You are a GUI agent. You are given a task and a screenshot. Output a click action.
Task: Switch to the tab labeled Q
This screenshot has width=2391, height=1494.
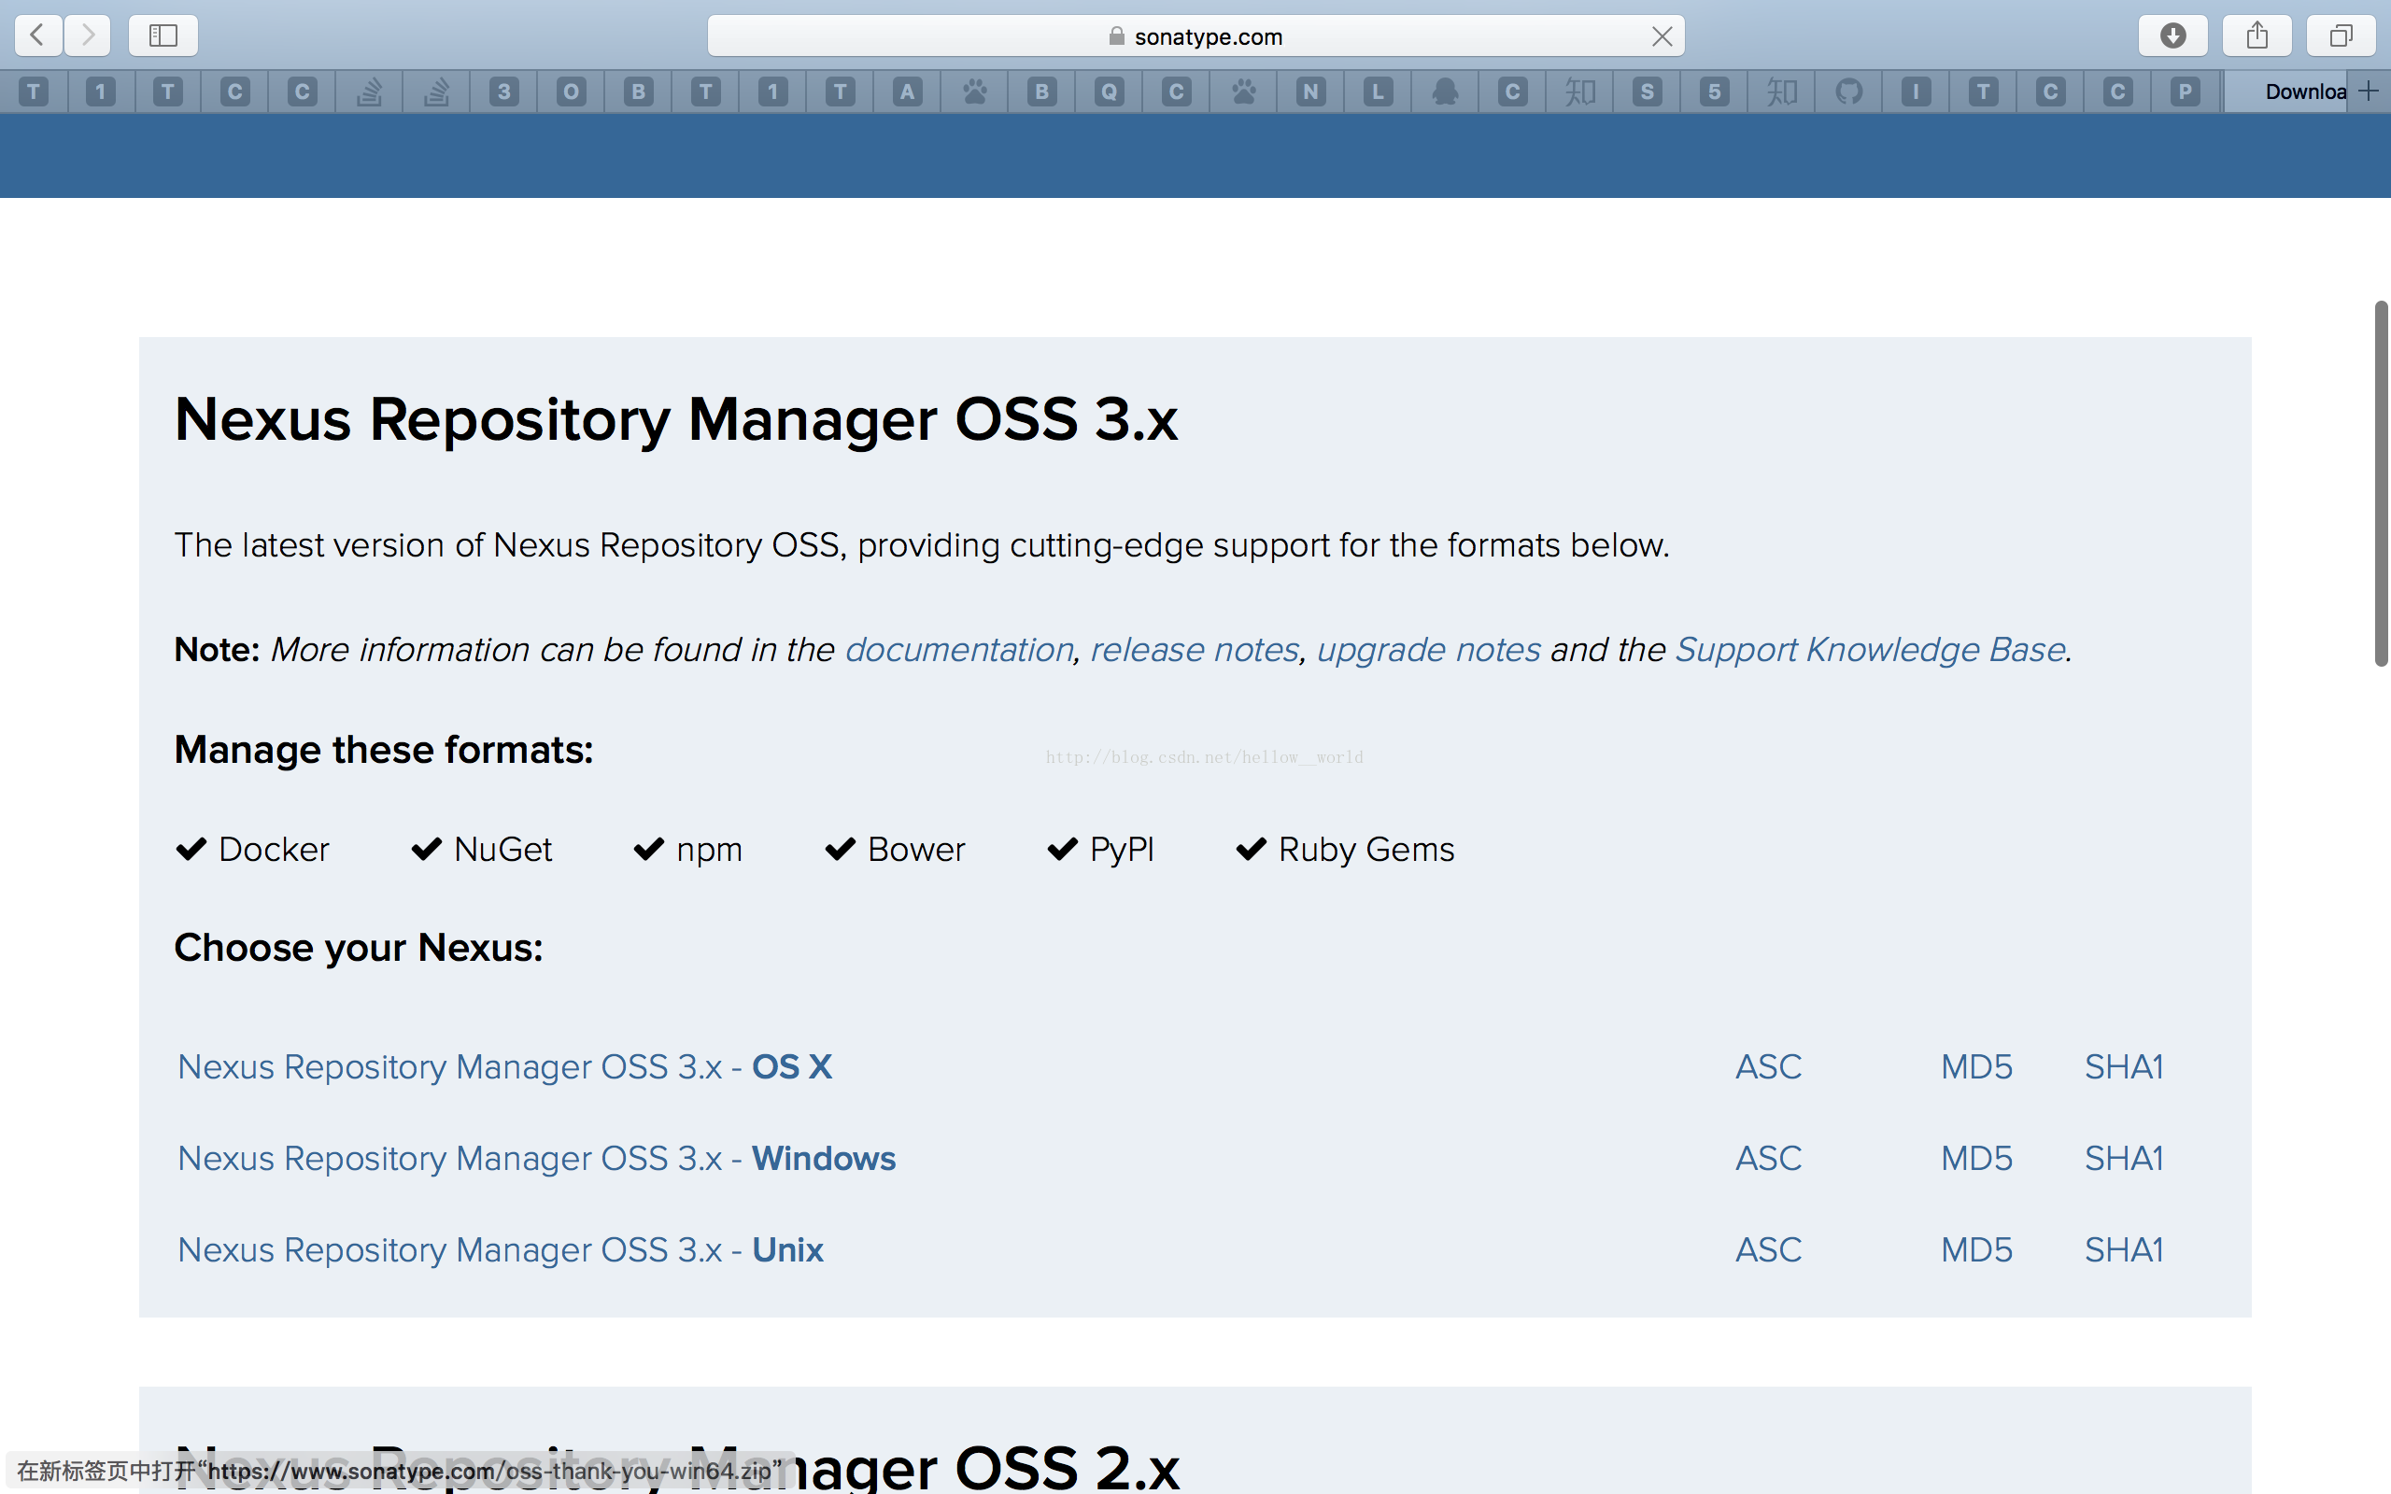click(1109, 92)
